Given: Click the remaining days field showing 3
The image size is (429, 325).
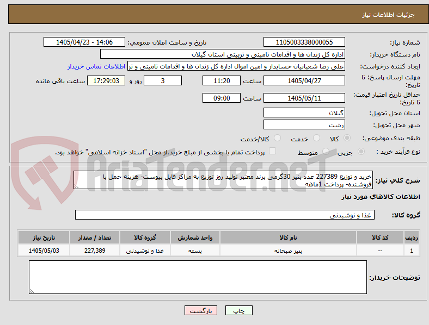Looking at the screenshot, I should (163, 80).
